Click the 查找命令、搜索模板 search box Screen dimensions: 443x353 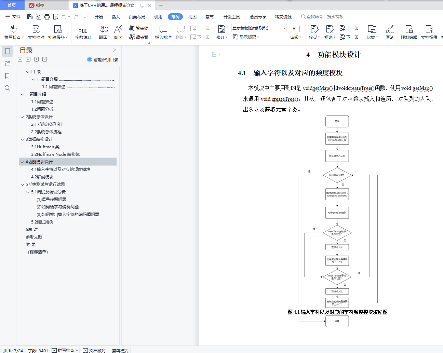click(323, 17)
